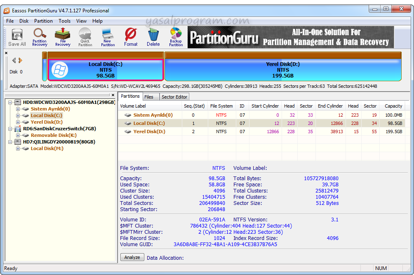Open the Partition Recovery tool

[x=40, y=37]
